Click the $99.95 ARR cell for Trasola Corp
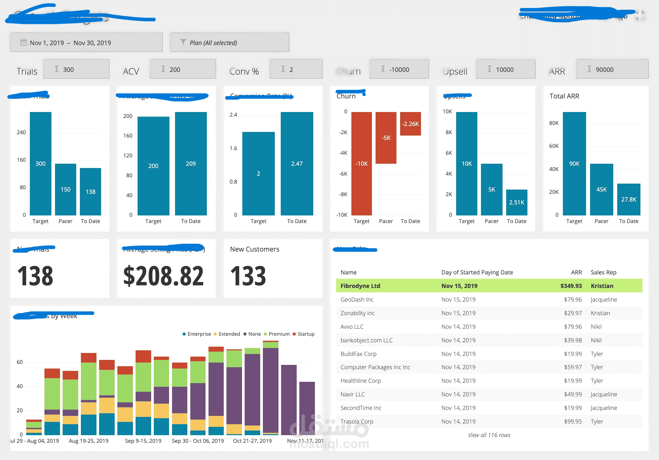659x460 pixels. point(573,422)
